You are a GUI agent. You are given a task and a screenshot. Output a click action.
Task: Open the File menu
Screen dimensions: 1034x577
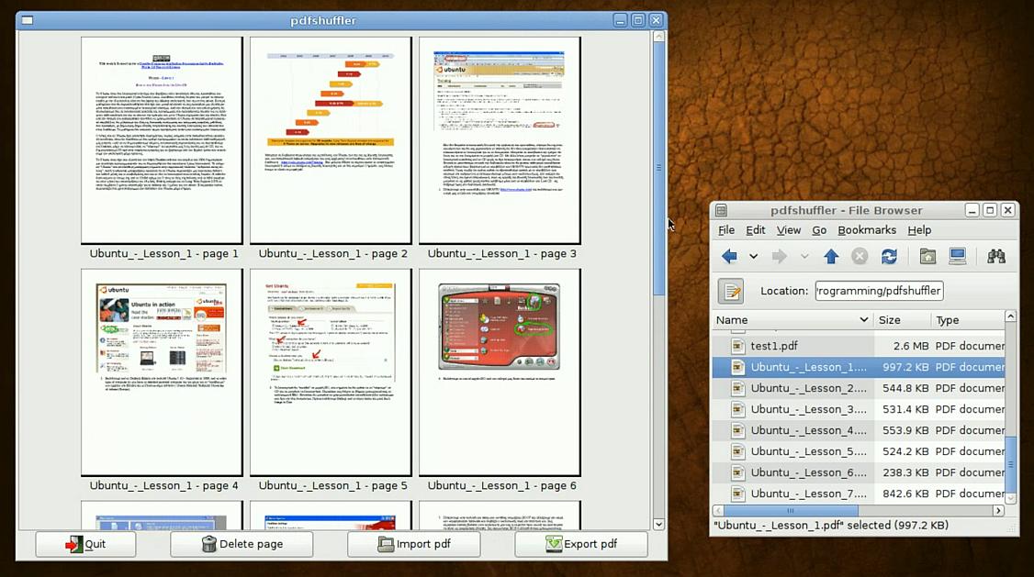726,230
